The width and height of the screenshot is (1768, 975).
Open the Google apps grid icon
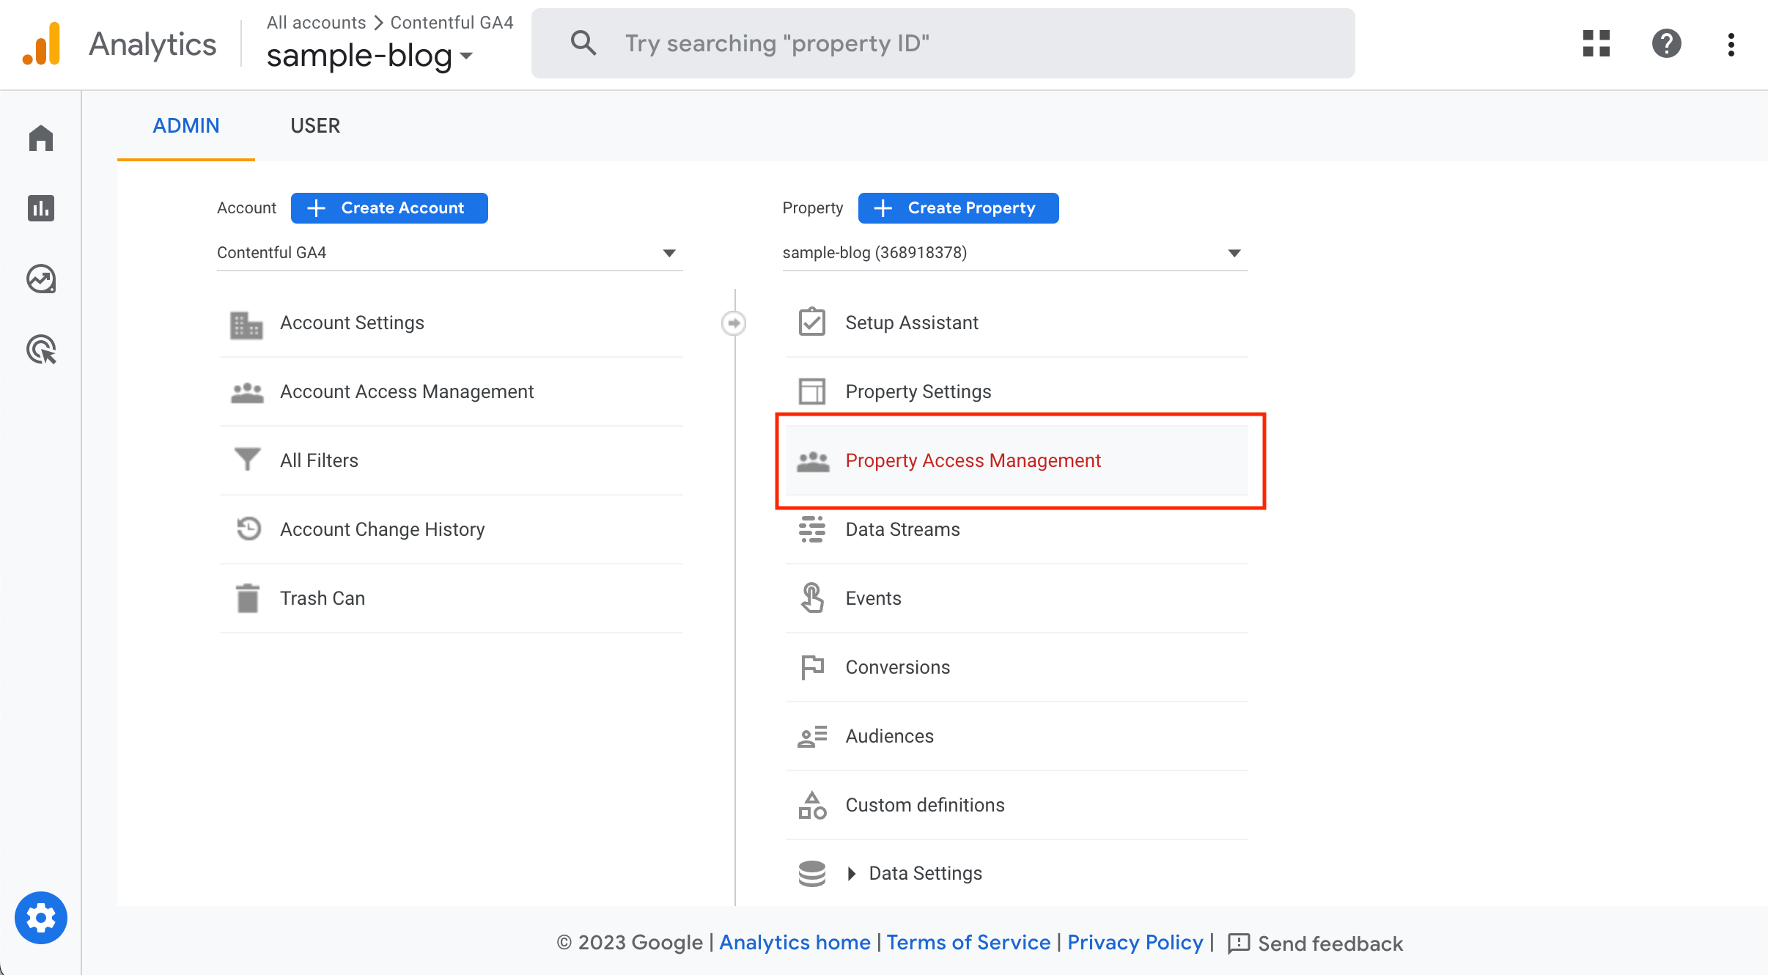coord(1596,44)
